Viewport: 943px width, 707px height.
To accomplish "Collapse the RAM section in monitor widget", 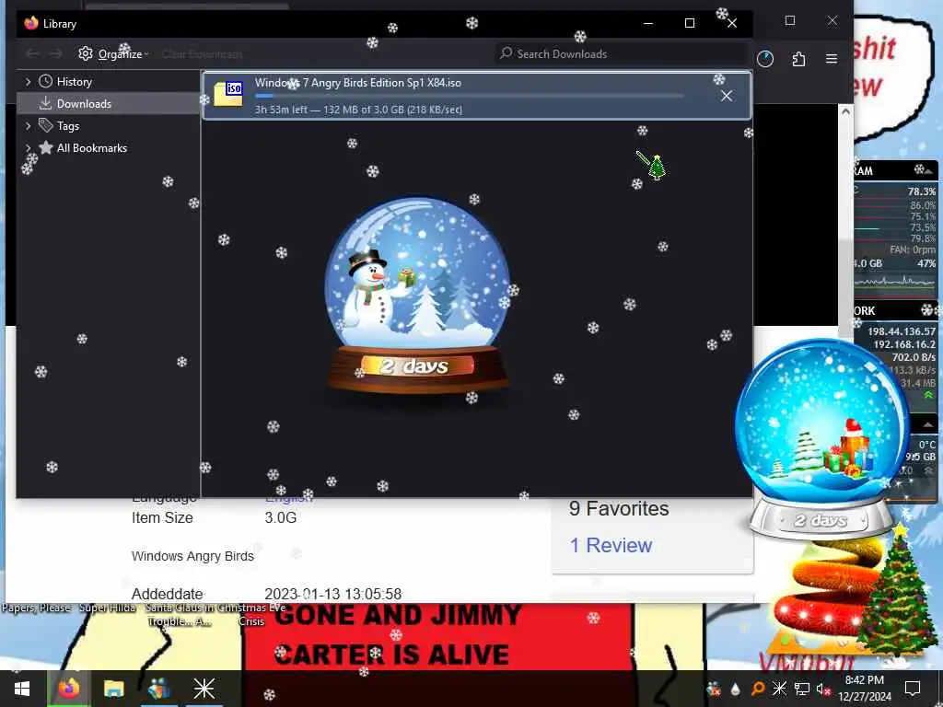I will pos(929,171).
